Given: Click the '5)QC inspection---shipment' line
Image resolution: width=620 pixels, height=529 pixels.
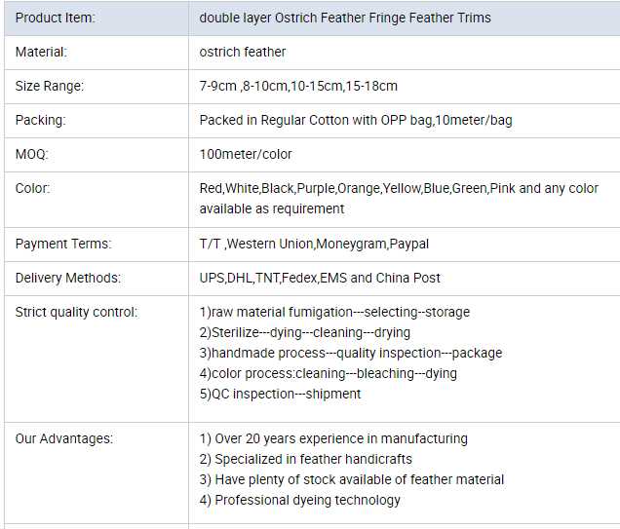Looking at the screenshot, I should pos(280,394).
